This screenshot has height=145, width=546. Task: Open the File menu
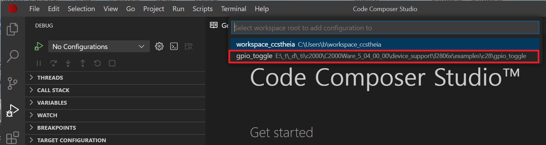click(35, 9)
